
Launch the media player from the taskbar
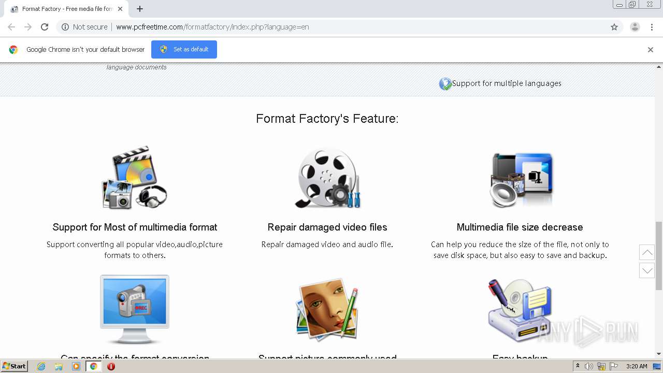click(76, 366)
